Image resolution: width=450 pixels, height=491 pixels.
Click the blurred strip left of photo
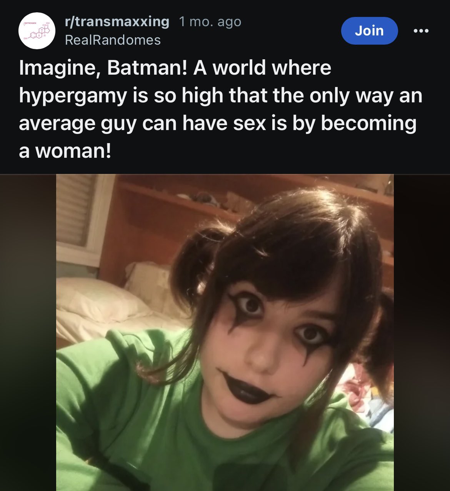[x=28, y=332]
